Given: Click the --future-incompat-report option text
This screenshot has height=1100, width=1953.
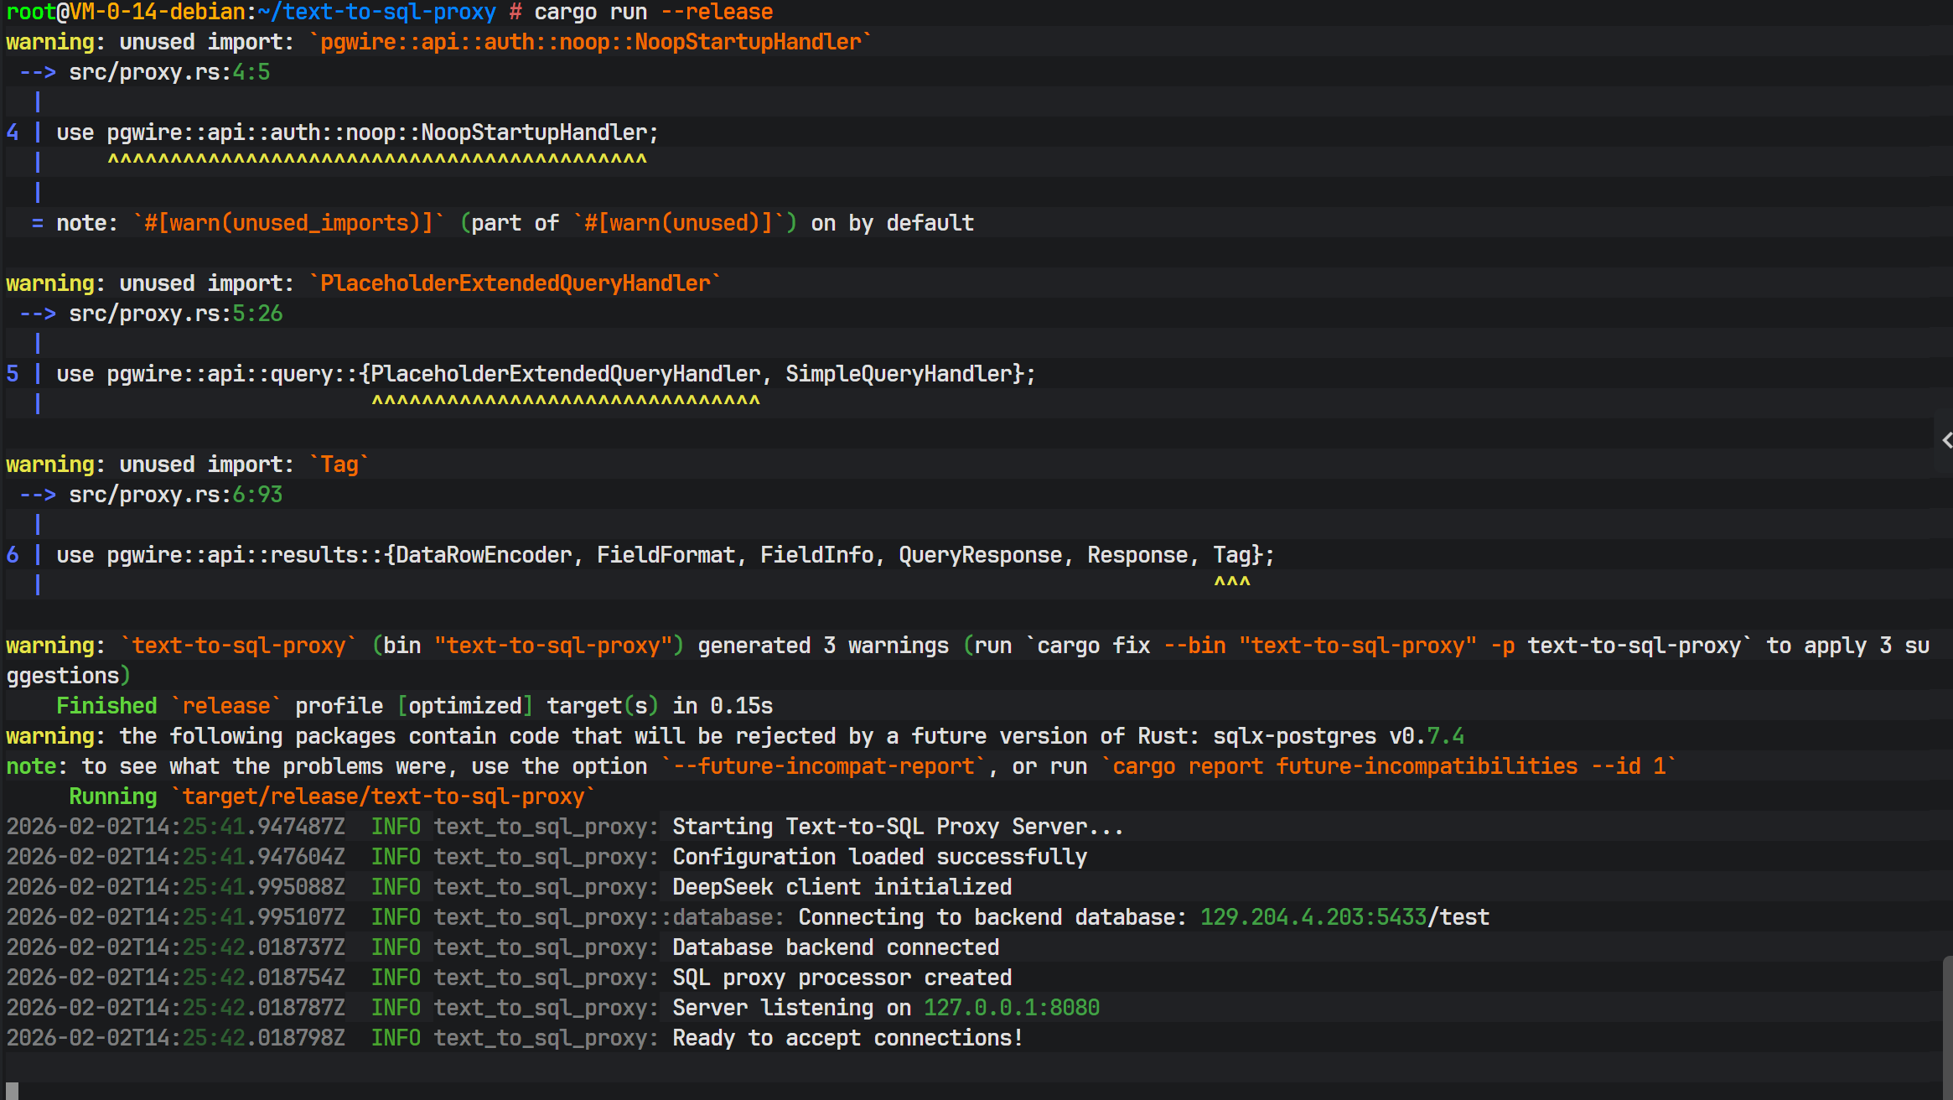Looking at the screenshot, I should click(x=823, y=766).
